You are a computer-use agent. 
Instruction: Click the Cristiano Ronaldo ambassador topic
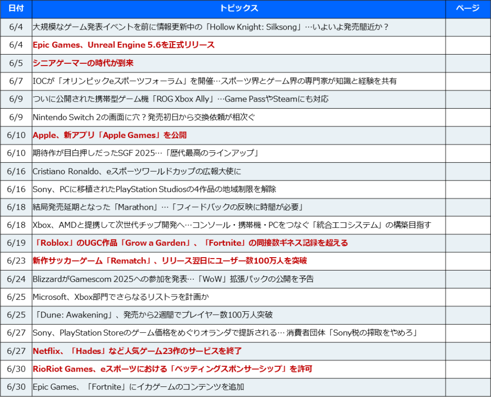137,171
